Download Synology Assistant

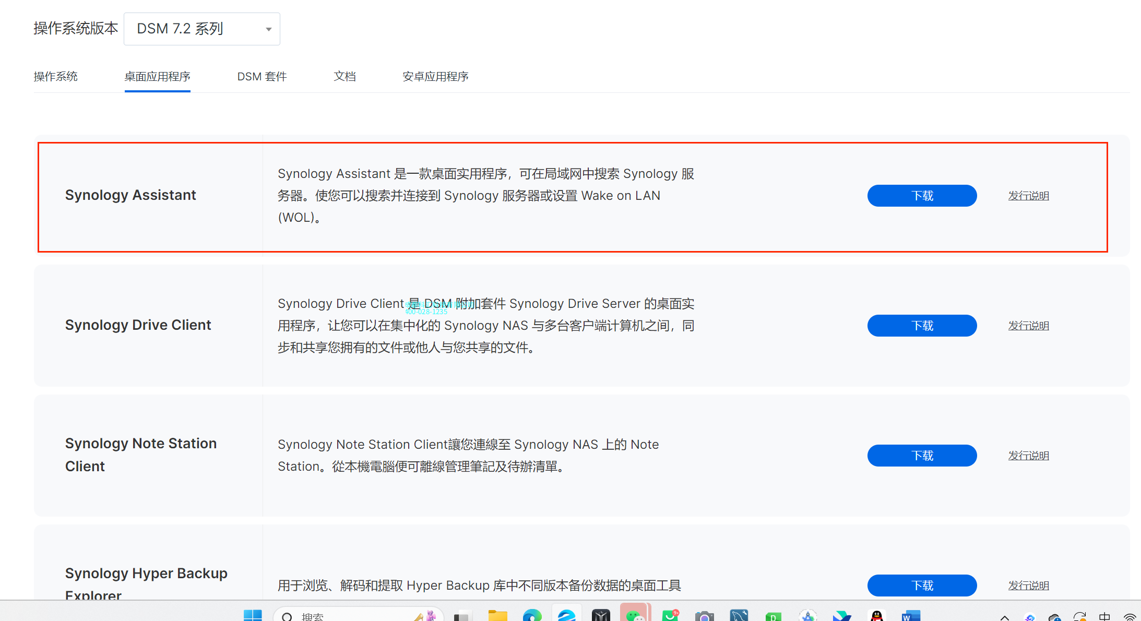click(x=922, y=196)
